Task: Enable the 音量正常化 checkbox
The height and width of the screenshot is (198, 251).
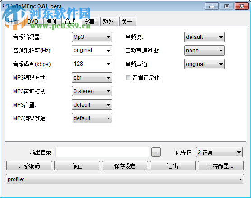Action: pos(128,78)
